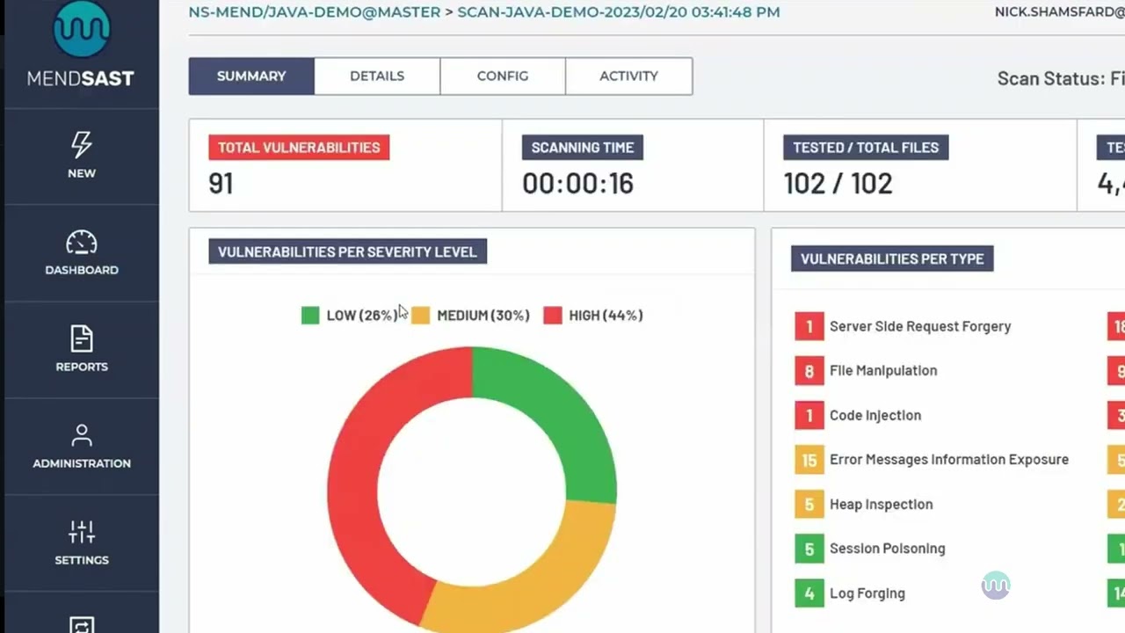Click the Server Side Request Forgery entry
The image size is (1125, 633).
(920, 326)
